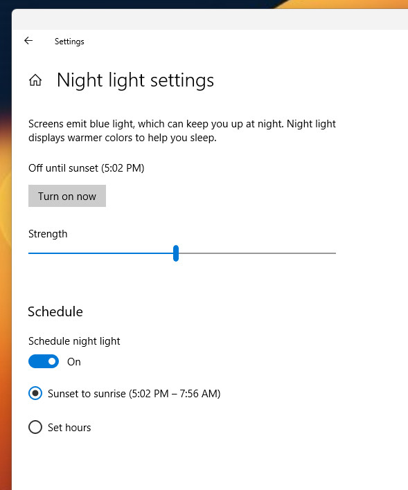Viewport: 408px width, 490px height.
Task: Click the Night light settings heading
Action: point(135,80)
